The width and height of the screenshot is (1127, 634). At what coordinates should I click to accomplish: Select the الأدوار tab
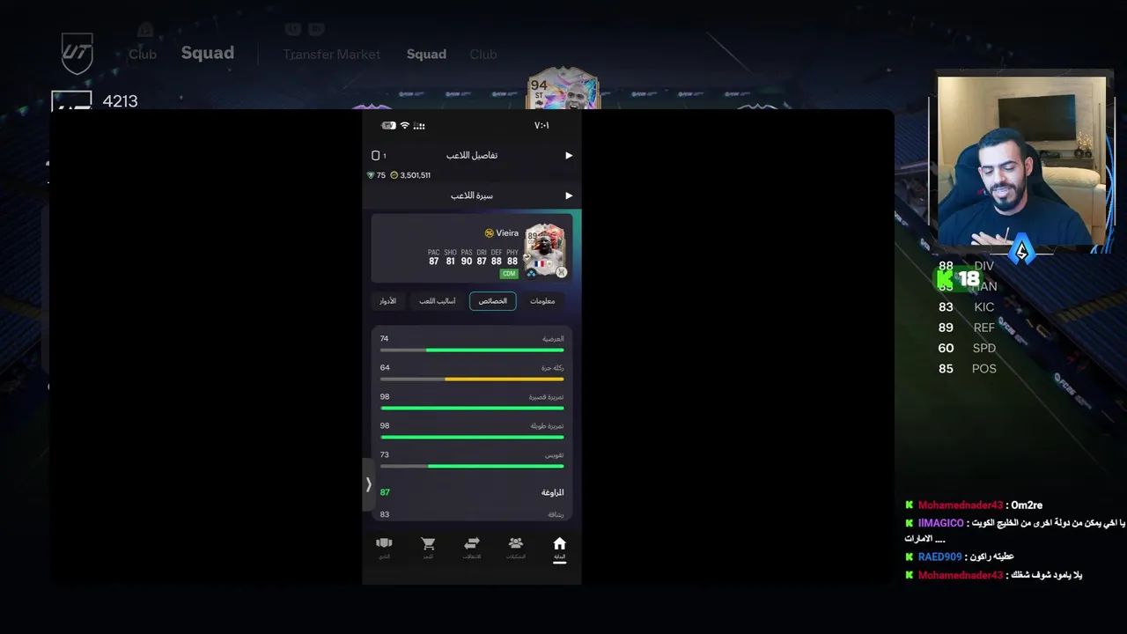[387, 301]
